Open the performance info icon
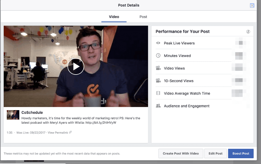Screen dimensions: 261x164 (x=248, y=32)
